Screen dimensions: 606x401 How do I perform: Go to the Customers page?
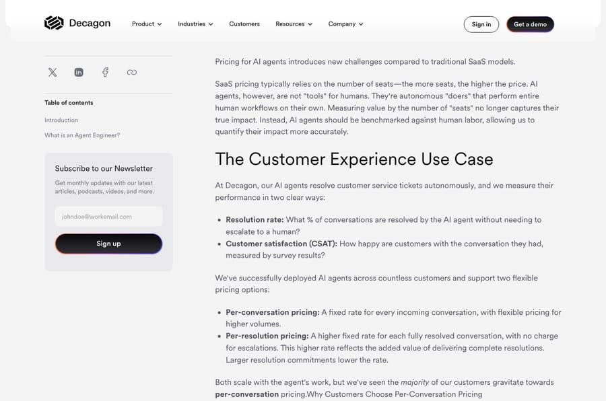coord(244,24)
